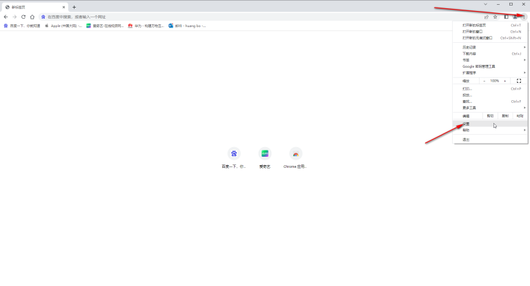Image resolution: width=530 pixels, height=286 pixels.
Task: Minimize the Chrome window
Action: point(498,4)
